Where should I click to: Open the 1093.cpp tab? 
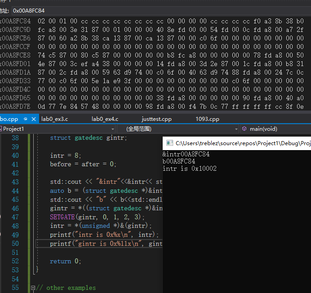point(207,119)
